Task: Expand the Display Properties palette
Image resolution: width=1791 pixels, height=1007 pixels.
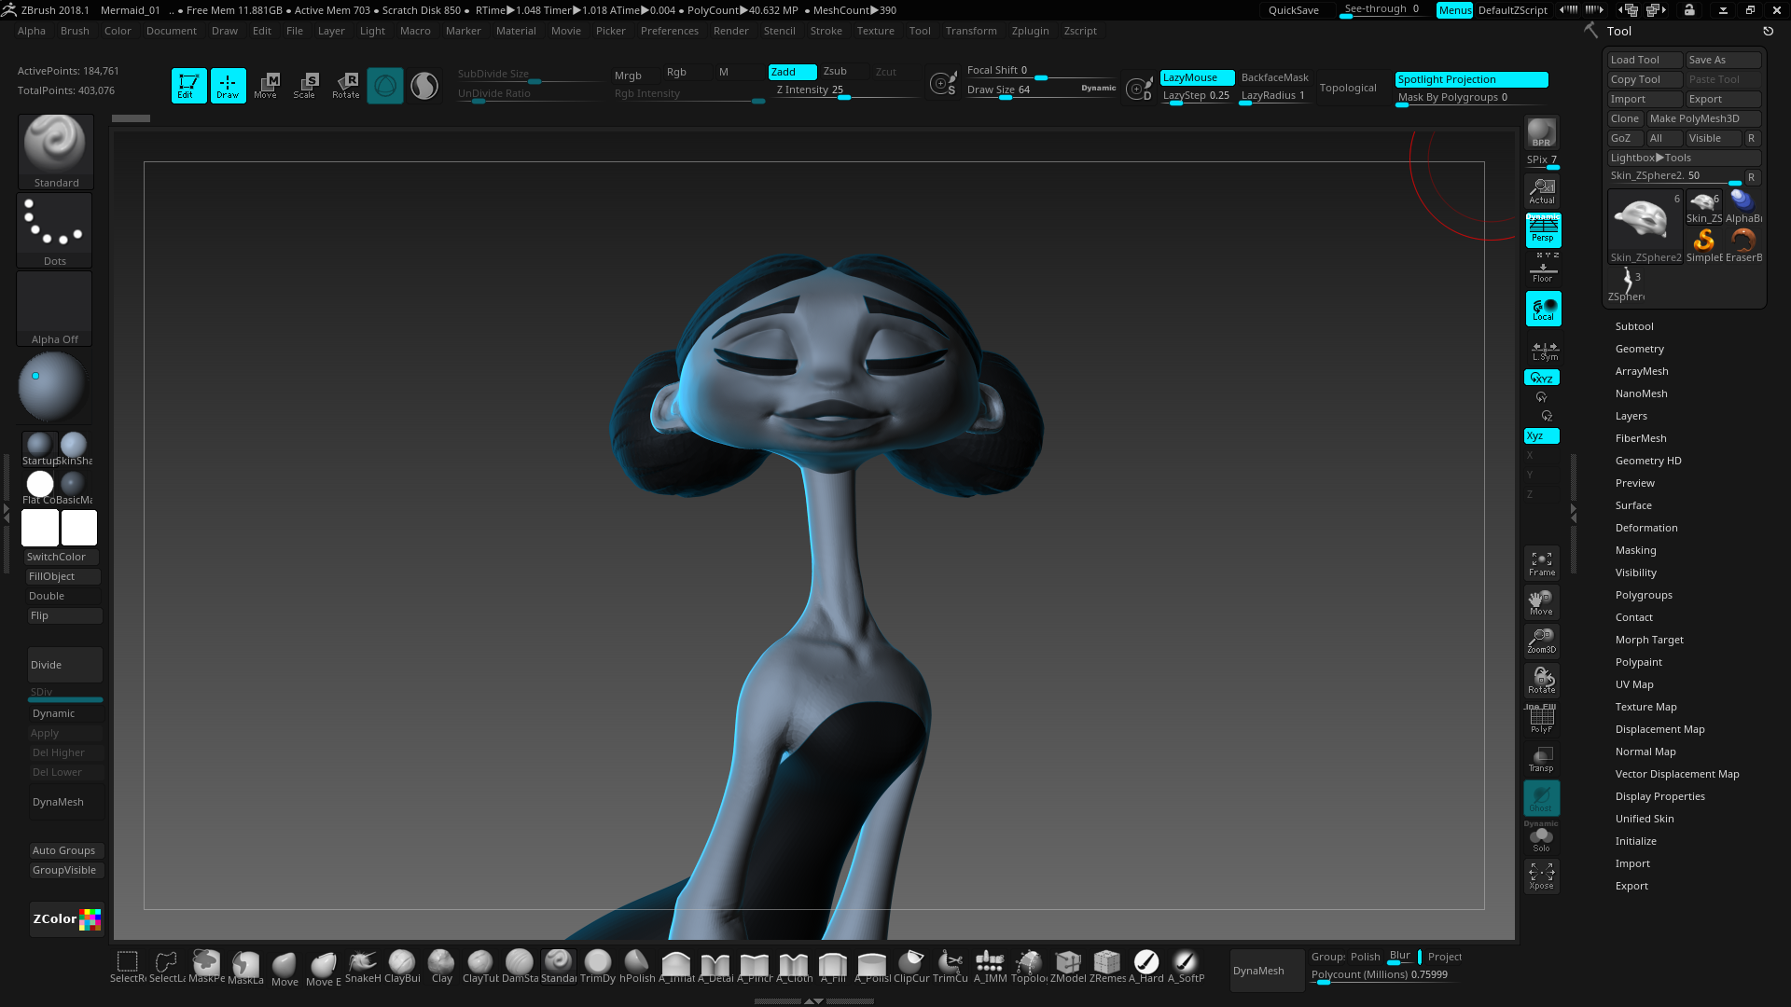Action: (1659, 796)
